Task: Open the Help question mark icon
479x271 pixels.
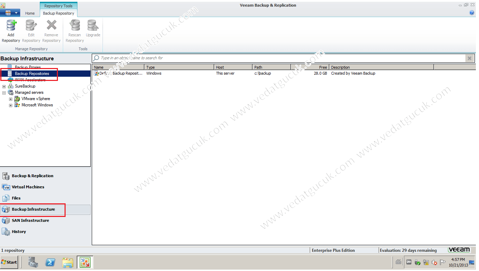Action: [x=472, y=13]
